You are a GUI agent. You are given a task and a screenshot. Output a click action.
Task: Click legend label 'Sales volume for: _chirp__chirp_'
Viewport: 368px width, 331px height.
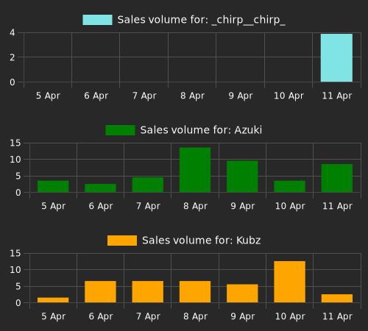[201, 20]
